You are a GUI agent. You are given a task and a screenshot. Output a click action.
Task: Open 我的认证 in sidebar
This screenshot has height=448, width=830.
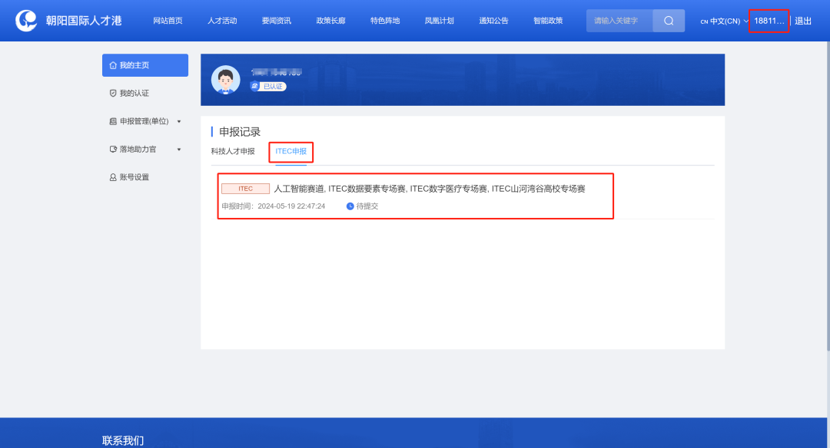(134, 93)
